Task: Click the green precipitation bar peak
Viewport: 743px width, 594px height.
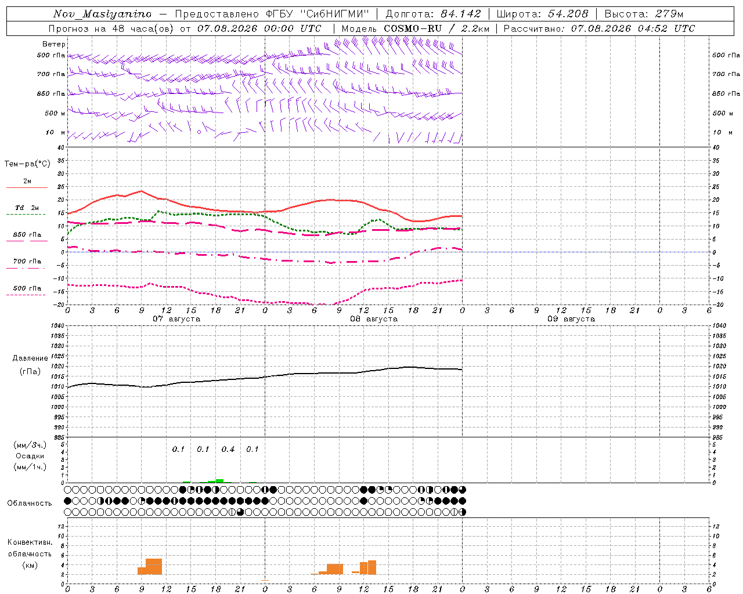Action: click(219, 480)
